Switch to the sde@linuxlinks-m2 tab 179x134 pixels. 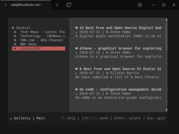pos(26,5)
